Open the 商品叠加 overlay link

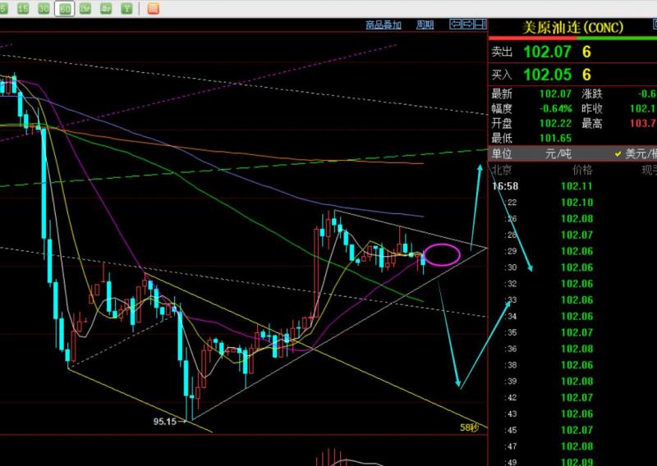[x=383, y=25]
